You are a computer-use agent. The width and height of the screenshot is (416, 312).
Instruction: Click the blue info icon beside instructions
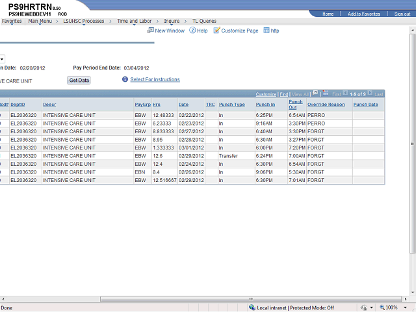pos(125,79)
